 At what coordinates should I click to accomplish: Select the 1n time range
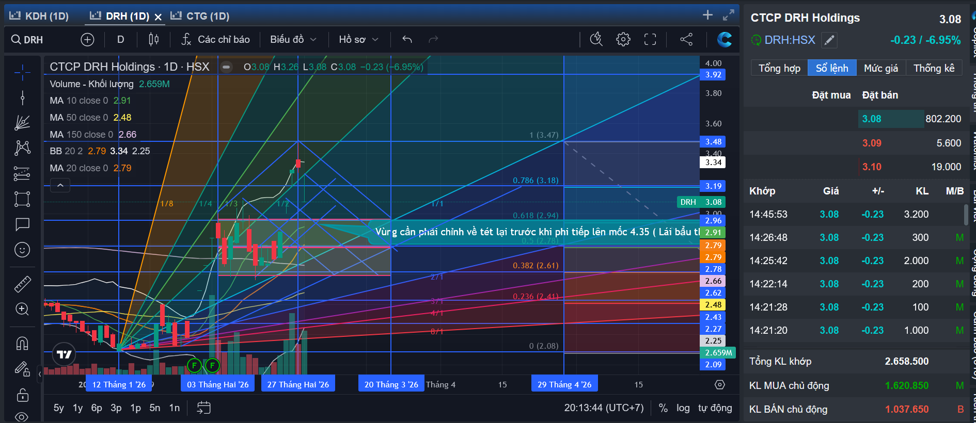[x=175, y=408]
